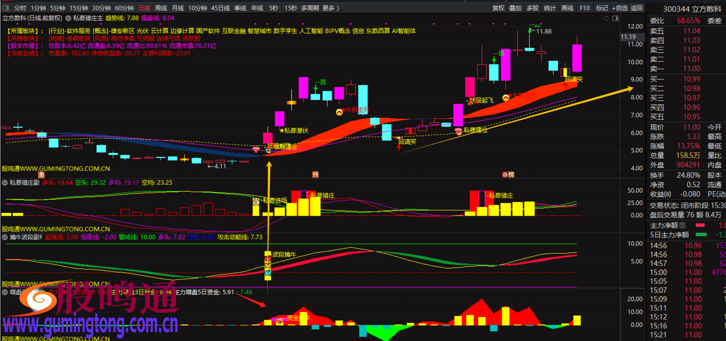Switch to the 周线 weekly chart tab

(161, 8)
